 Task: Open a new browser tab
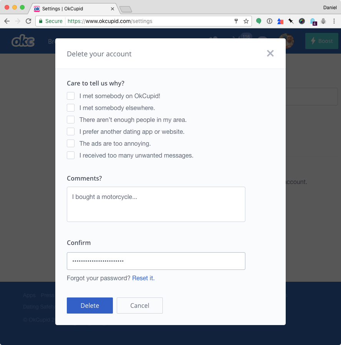point(126,9)
